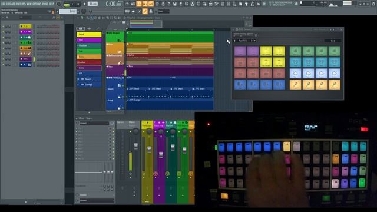The height and width of the screenshot is (212, 377).
Task: Select the purple Bass channel button in Channel rack
Action: (x=25, y=59)
